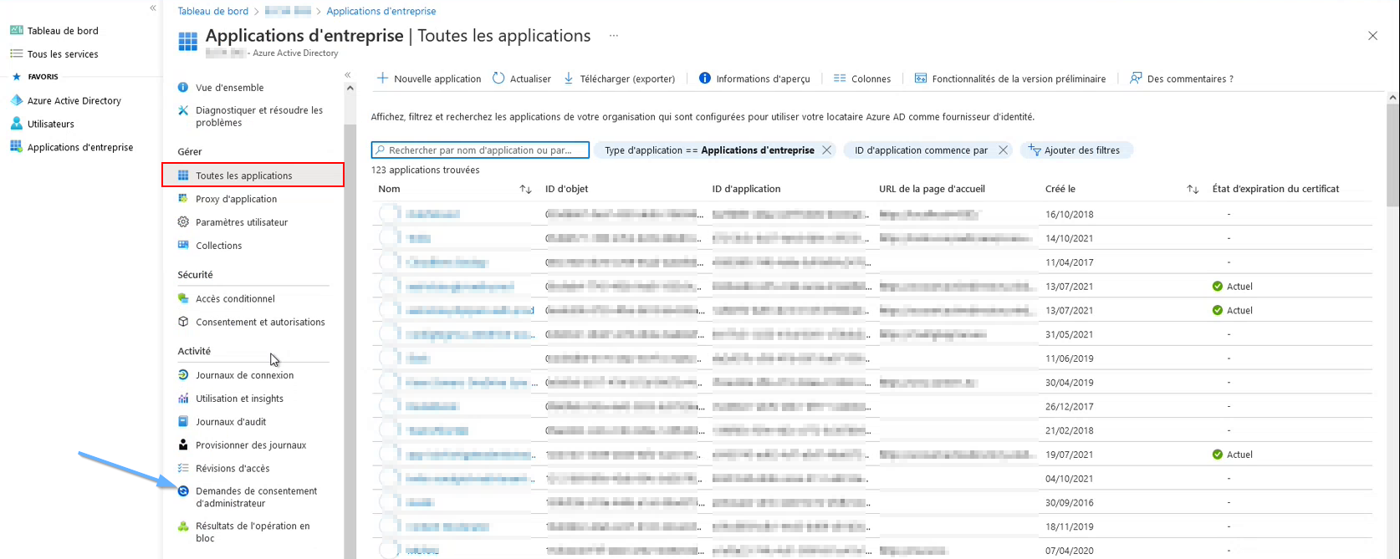Select Proxy d'application menu item
This screenshot has height=559, width=1400.
(236, 199)
